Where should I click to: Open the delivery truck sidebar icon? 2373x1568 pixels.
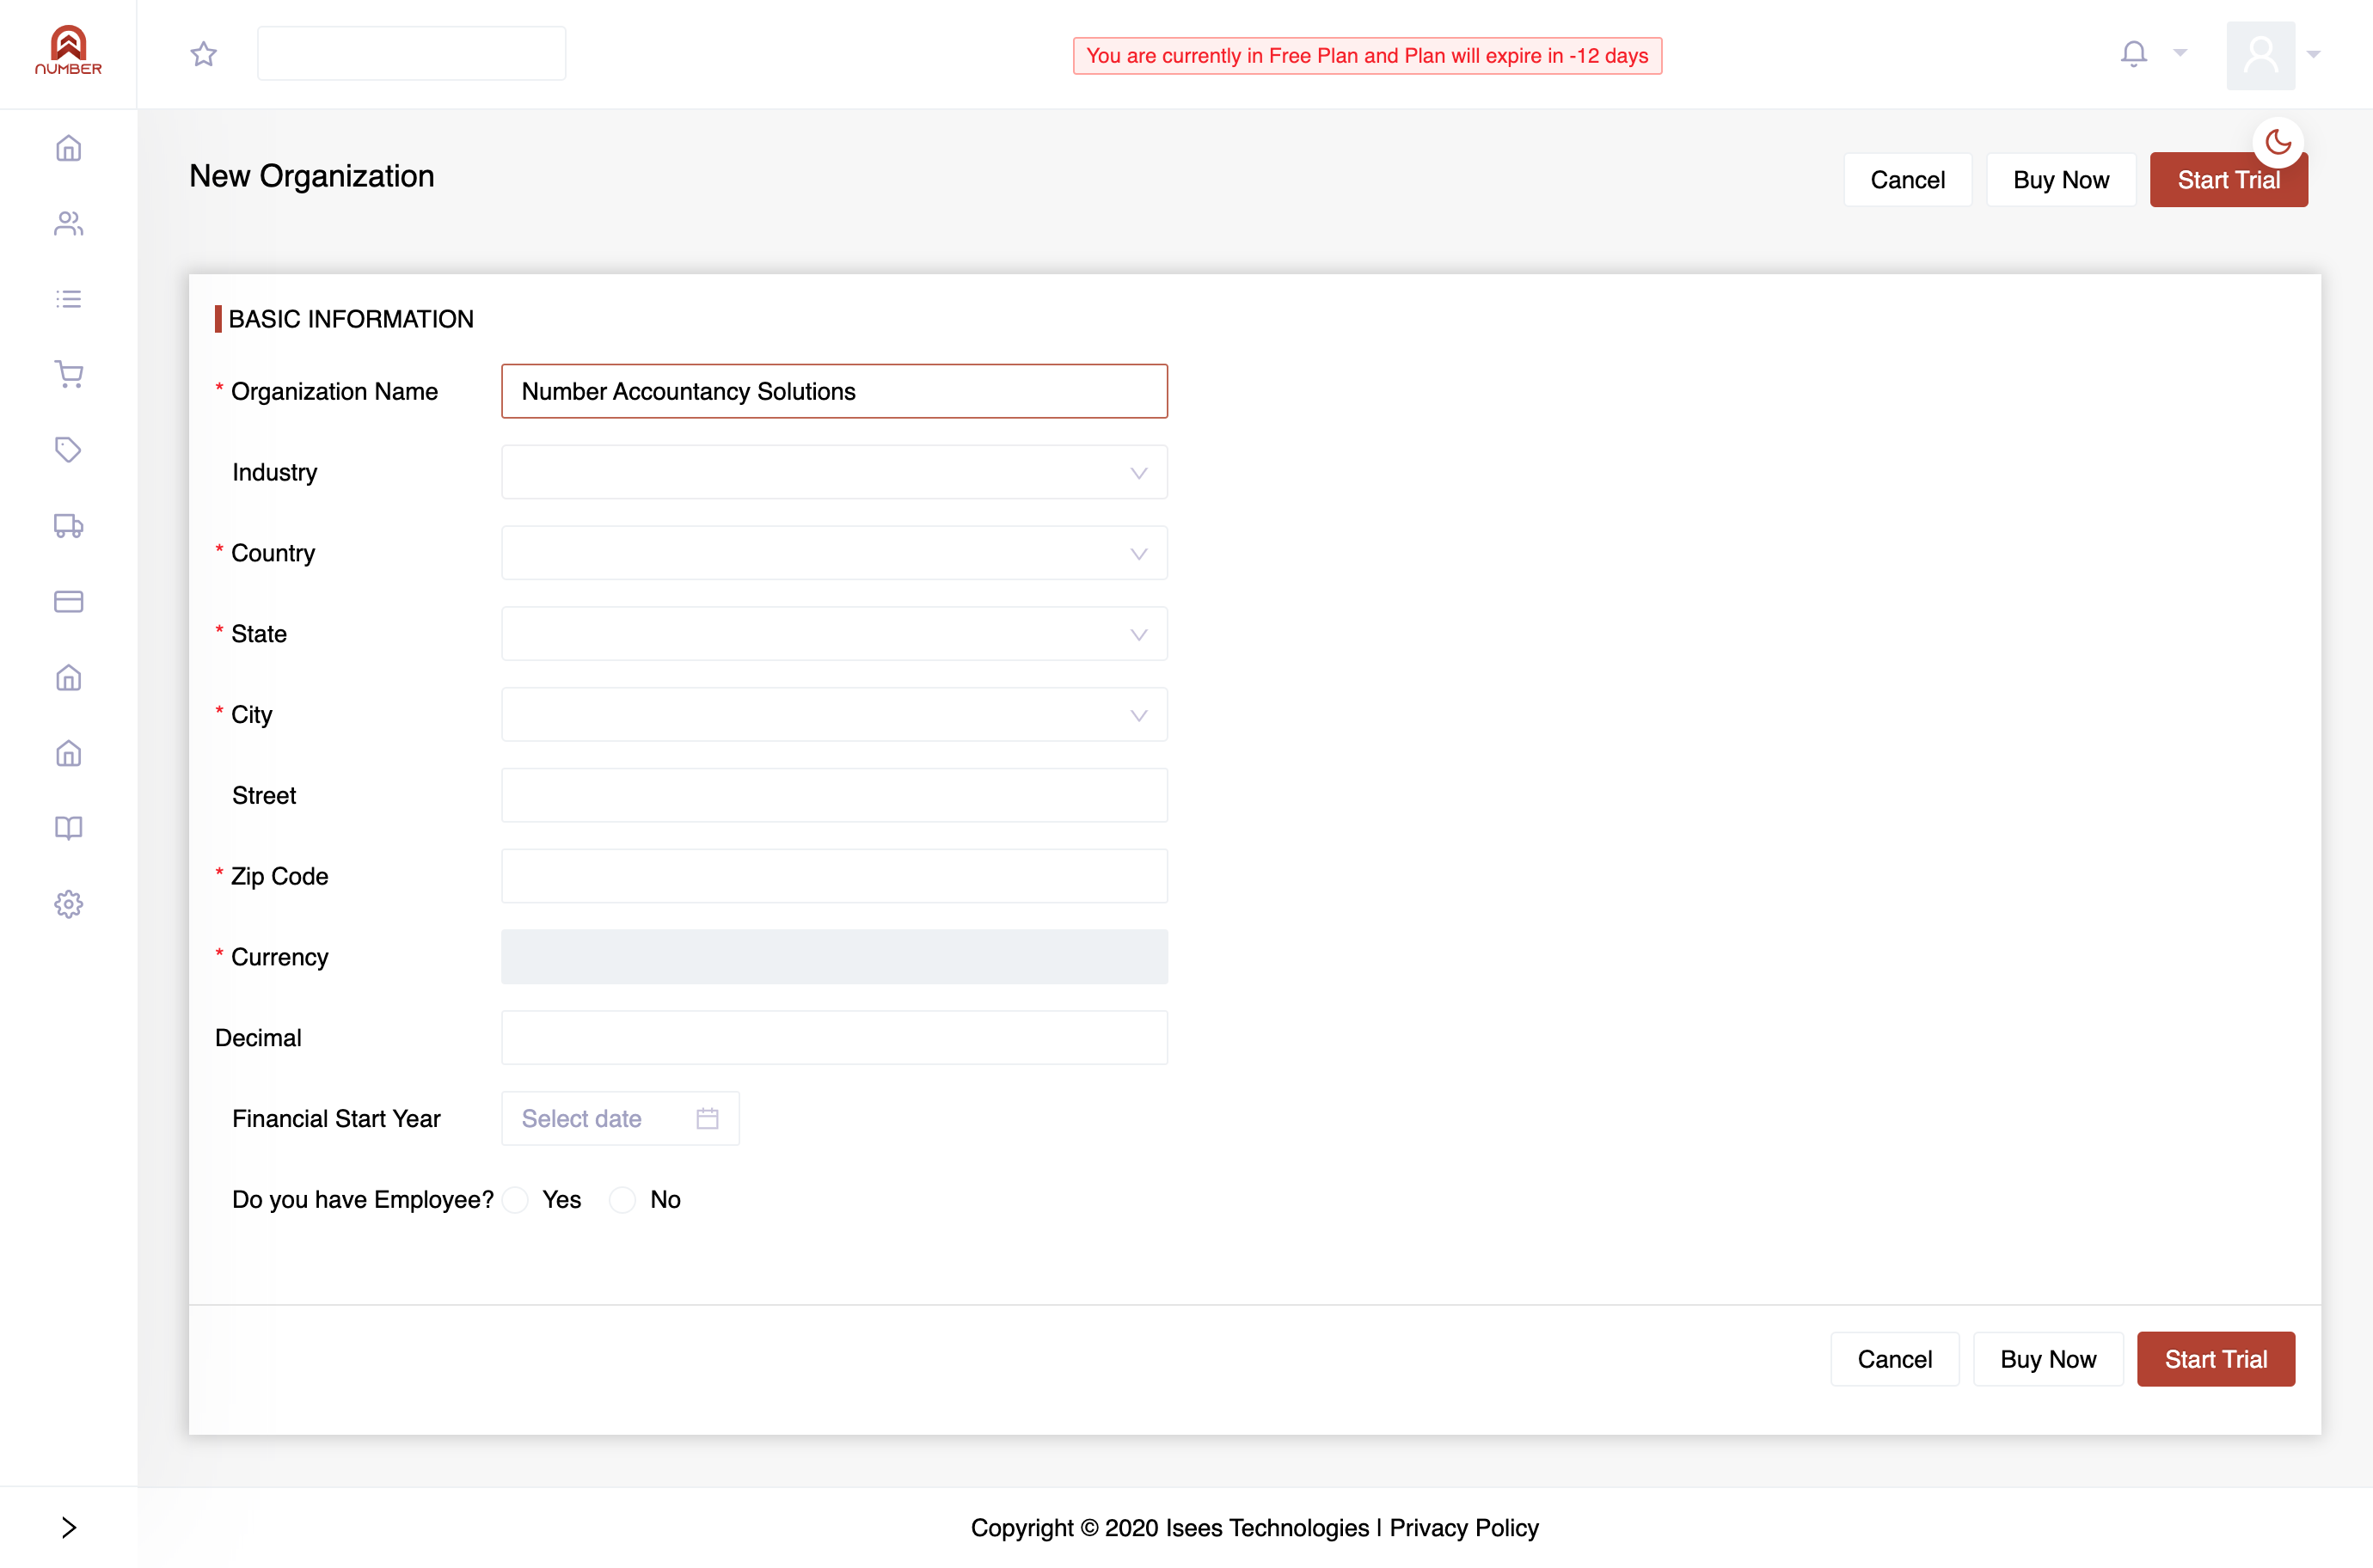[68, 526]
